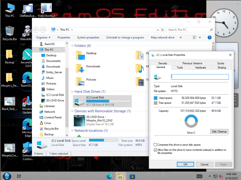Open the This PC desktop icon
The height and width of the screenshot is (180, 241).
coord(10,10)
